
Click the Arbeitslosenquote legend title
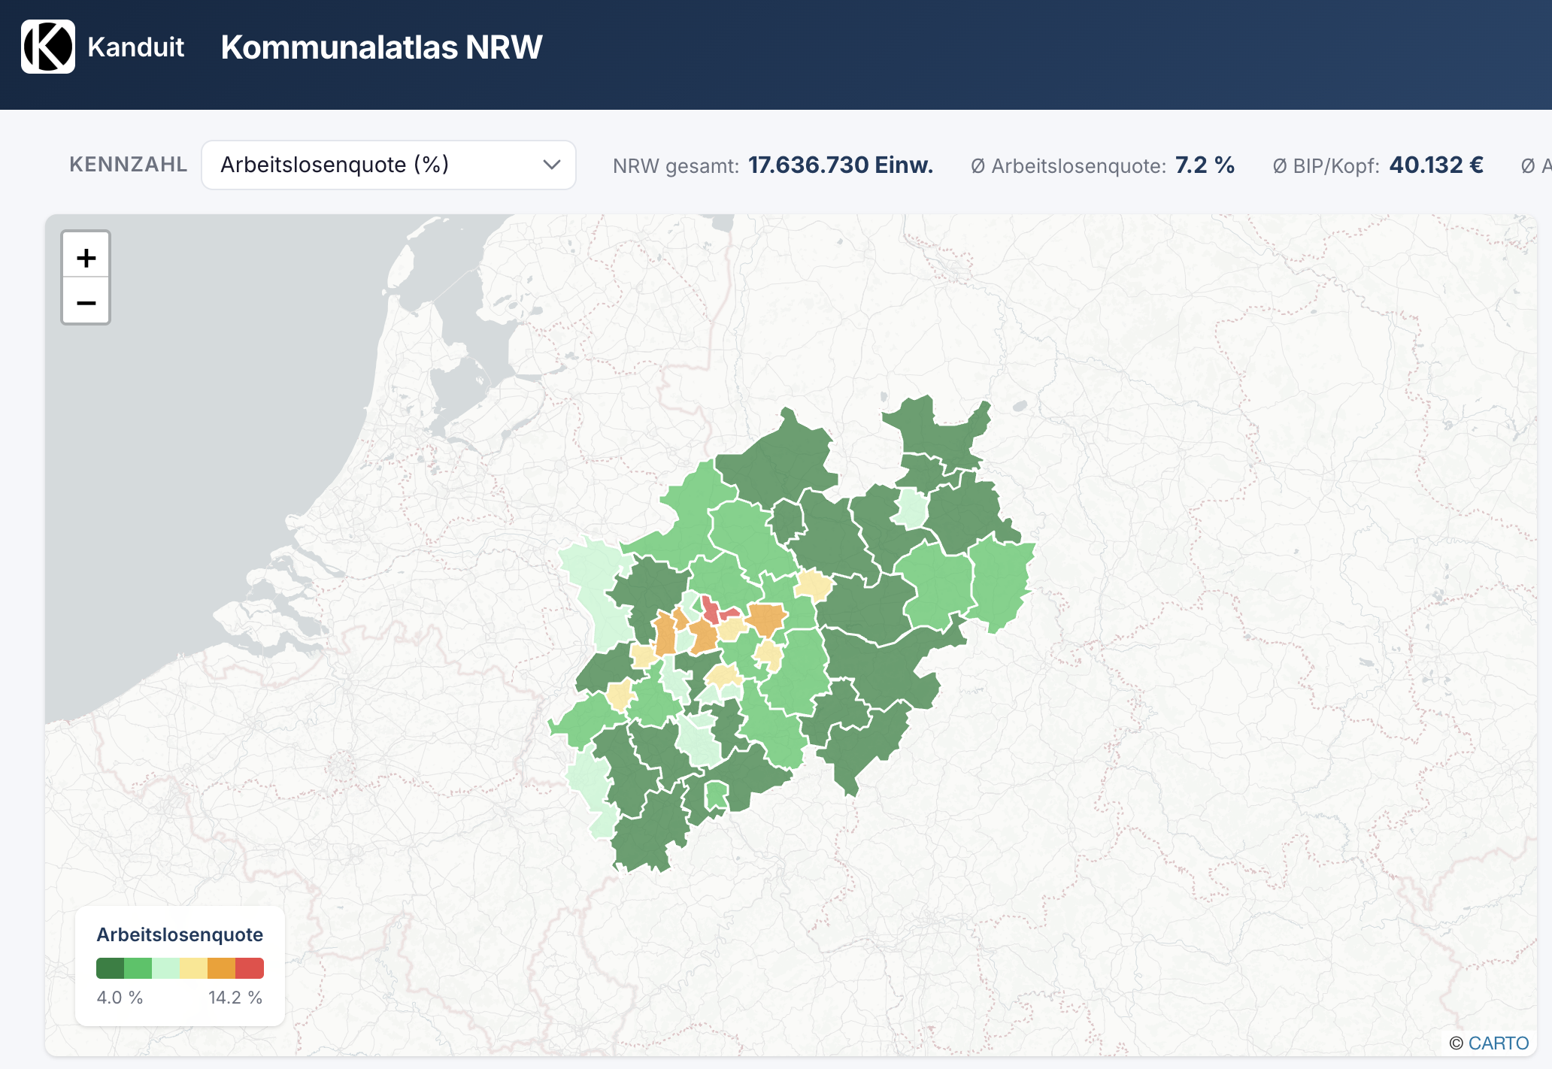(180, 934)
